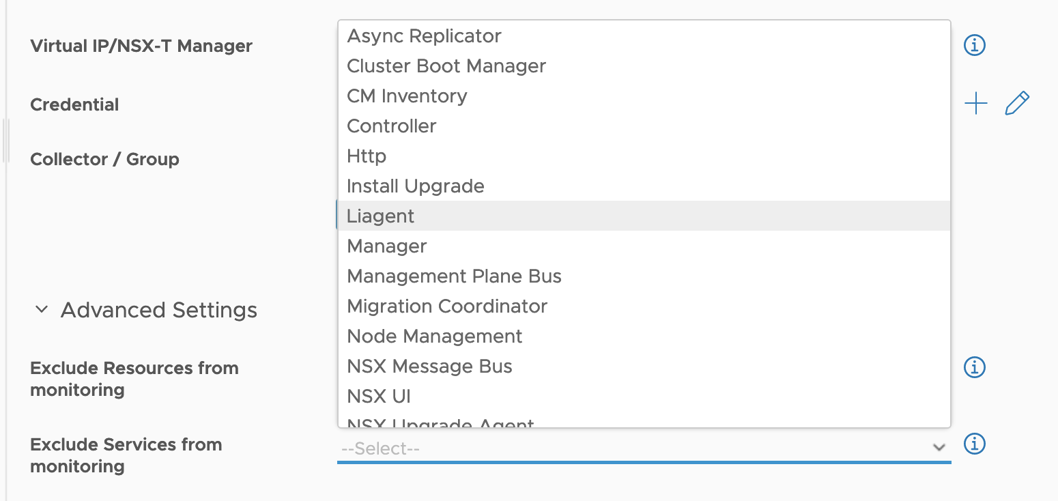The image size is (1058, 501).
Task: Edit the credential with the pencil icon
Action: pyautogui.click(x=1017, y=103)
